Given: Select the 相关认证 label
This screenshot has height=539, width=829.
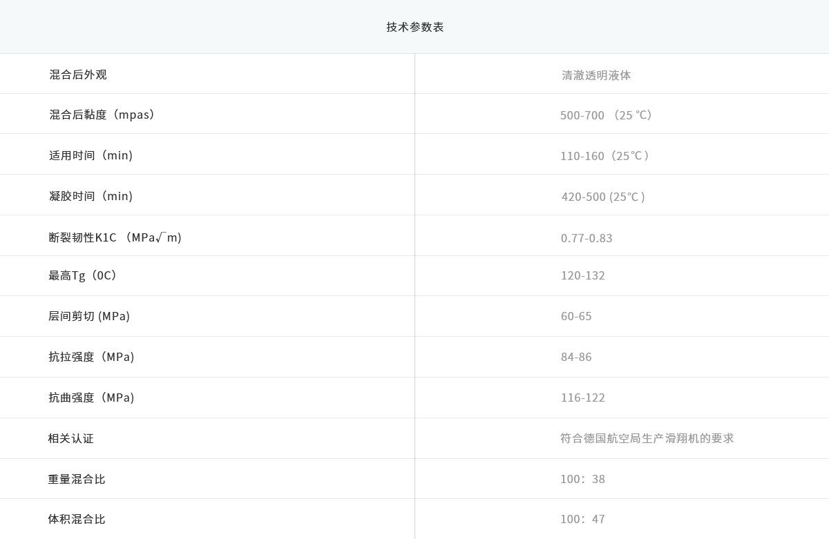Looking at the screenshot, I should tap(70, 438).
